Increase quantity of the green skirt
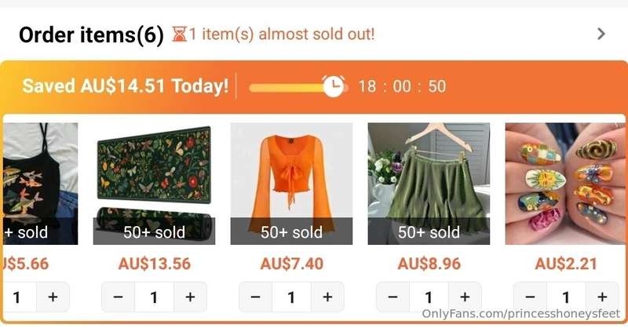 click(x=465, y=297)
